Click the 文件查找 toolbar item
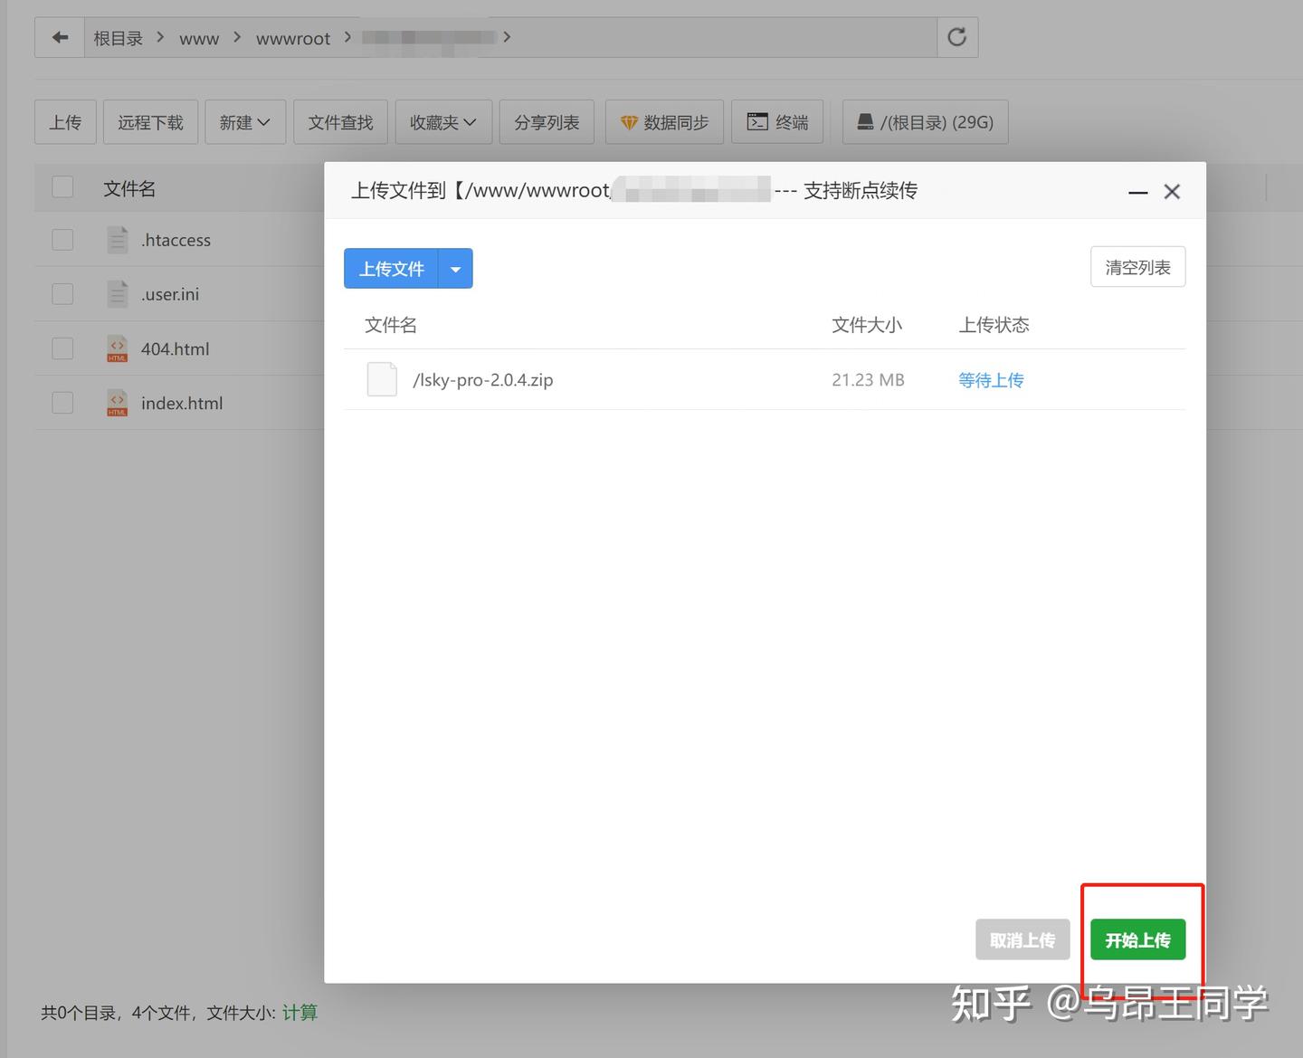The image size is (1303, 1058). point(340,121)
